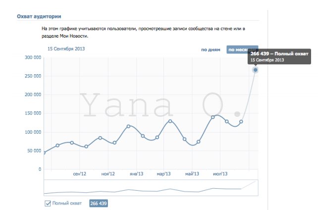This screenshot has width=318, height=210.
Task: Click the Полный охват legend label
Action: tap(67, 203)
